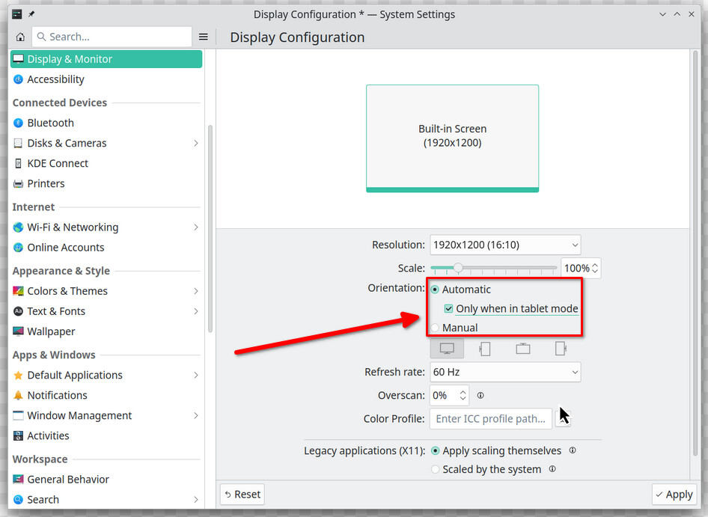This screenshot has height=517, width=708.
Task: Select Manual orientation radio button
Action: 435,328
